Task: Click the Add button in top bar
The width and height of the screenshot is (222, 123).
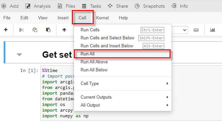Action: (x=10, y=6)
